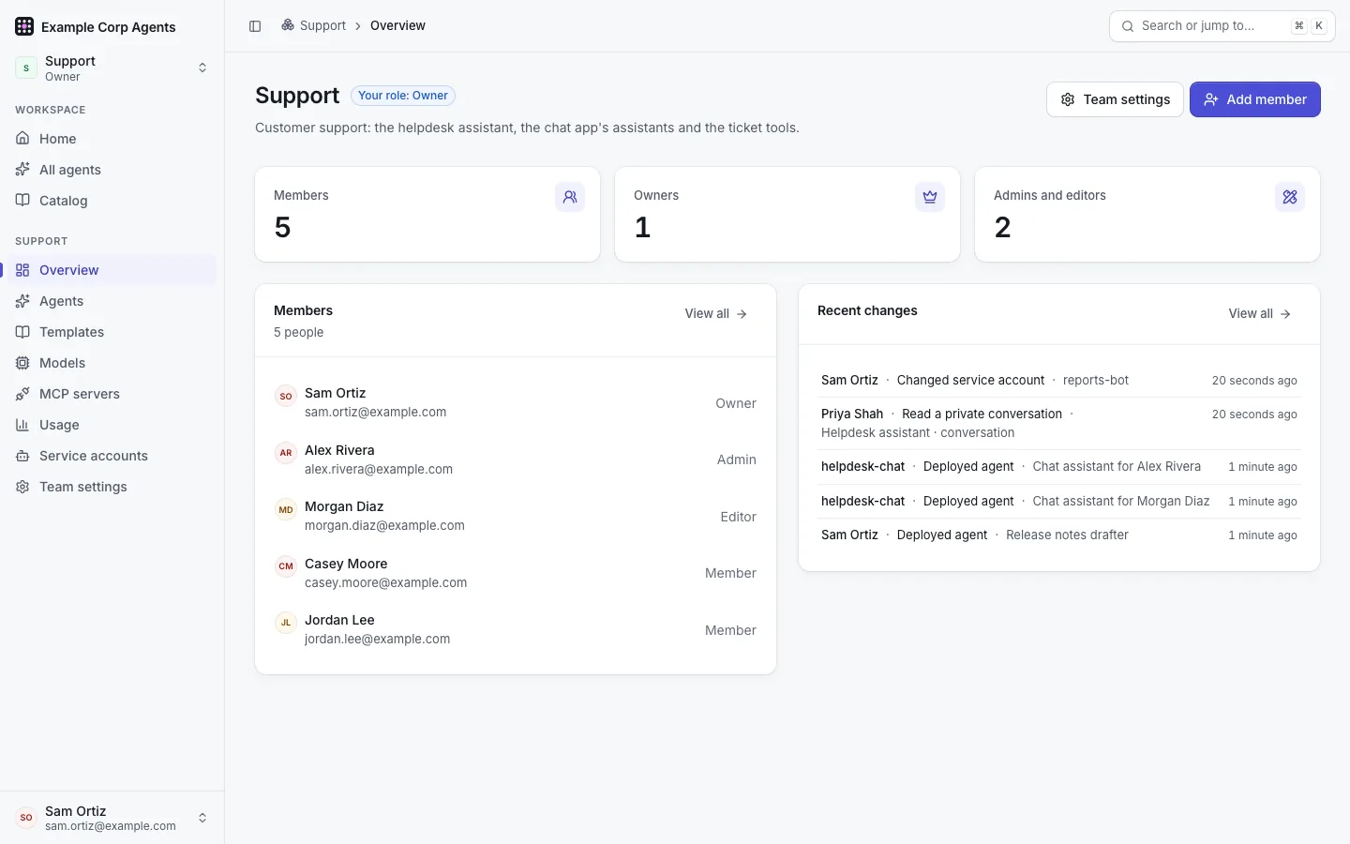Select Overview in the Support section

coord(112,270)
